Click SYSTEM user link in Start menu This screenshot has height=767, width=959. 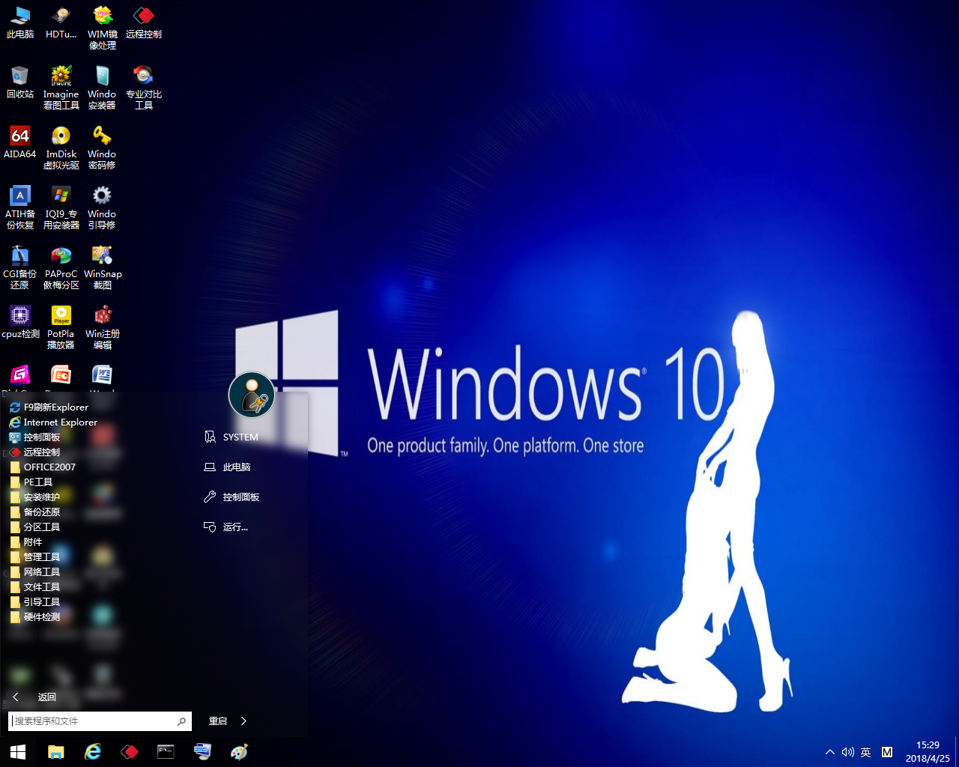pos(232,437)
